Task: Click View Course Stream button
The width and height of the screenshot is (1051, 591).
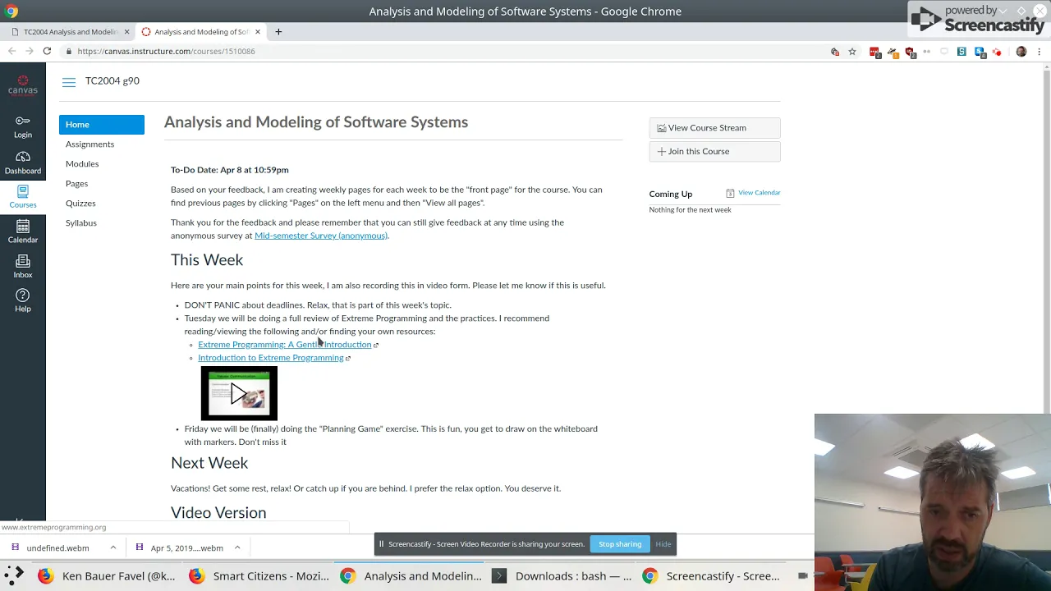Action: coord(714,128)
